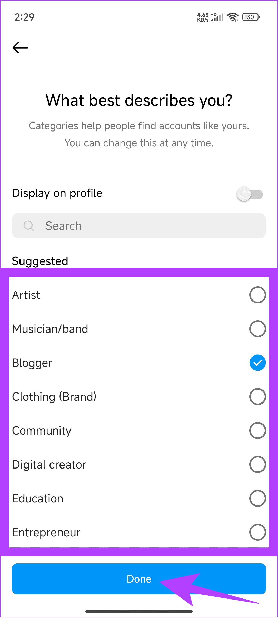Click the search magnifier icon
Viewport: 278px width, 618px height.
28,226
